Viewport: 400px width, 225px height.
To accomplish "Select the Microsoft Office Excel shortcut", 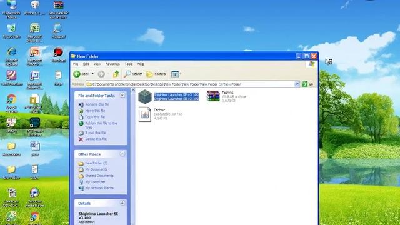I will pyautogui.click(x=35, y=32).
